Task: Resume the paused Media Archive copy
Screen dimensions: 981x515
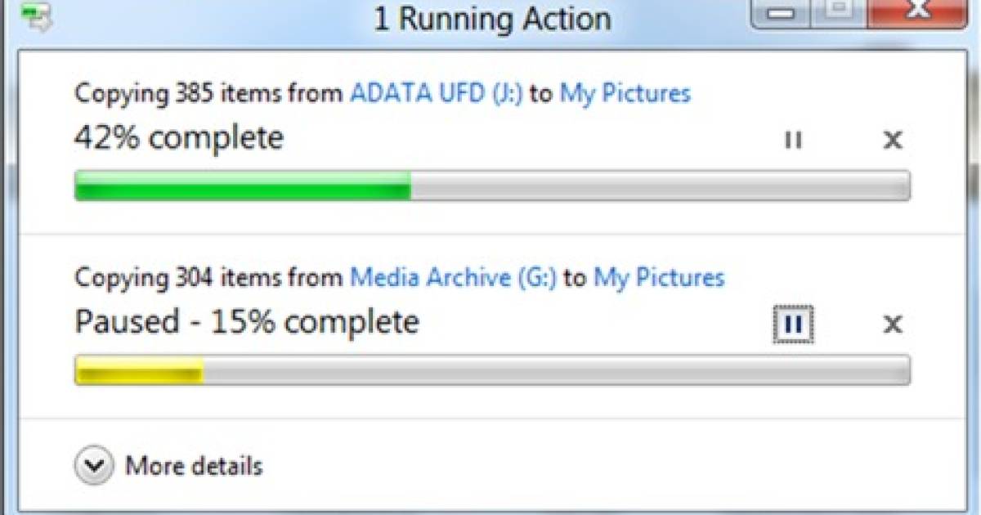Action: tap(792, 325)
